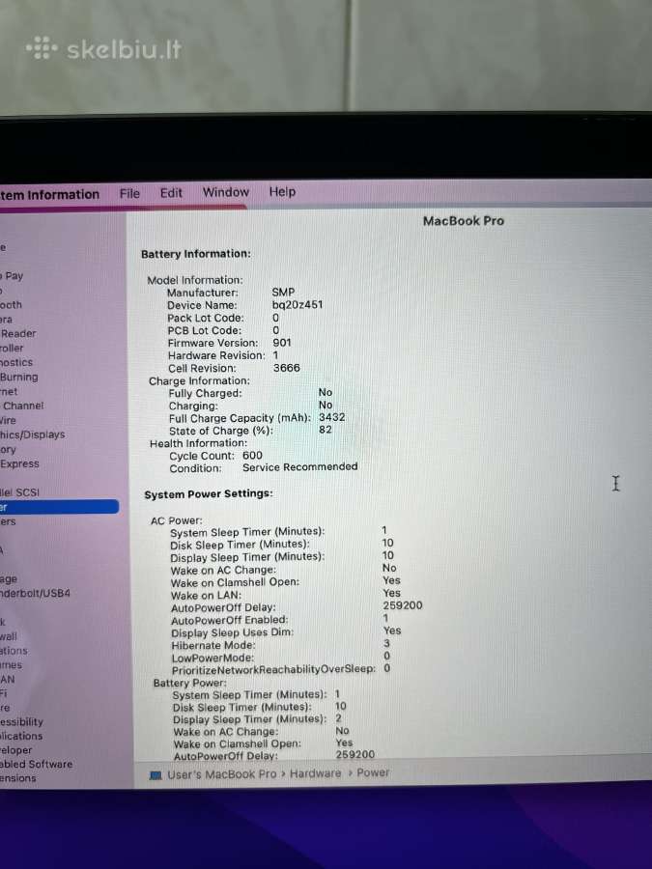Click the Health Information label

198,443
